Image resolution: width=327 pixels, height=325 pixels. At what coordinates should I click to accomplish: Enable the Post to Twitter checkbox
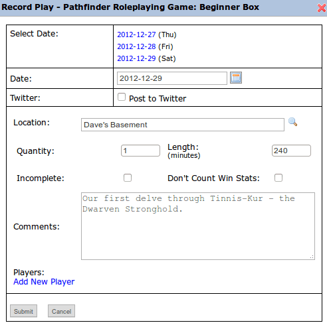coord(122,97)
